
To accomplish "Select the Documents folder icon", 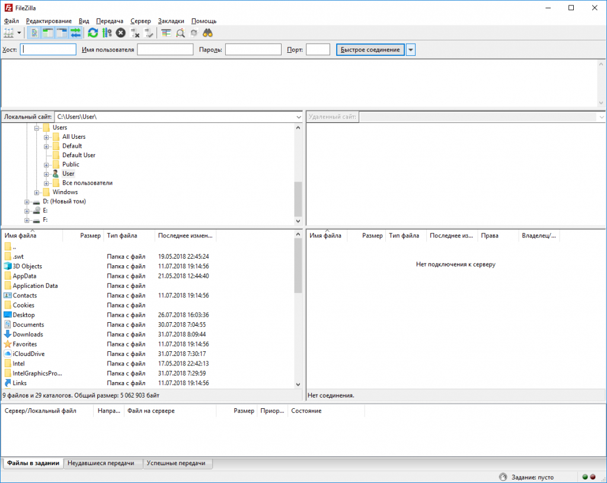I will tap(8, 325).
